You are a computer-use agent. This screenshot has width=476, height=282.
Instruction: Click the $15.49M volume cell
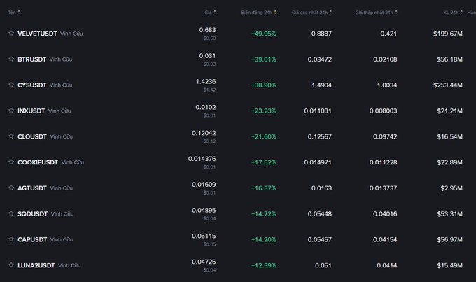[x=449, y=265]
